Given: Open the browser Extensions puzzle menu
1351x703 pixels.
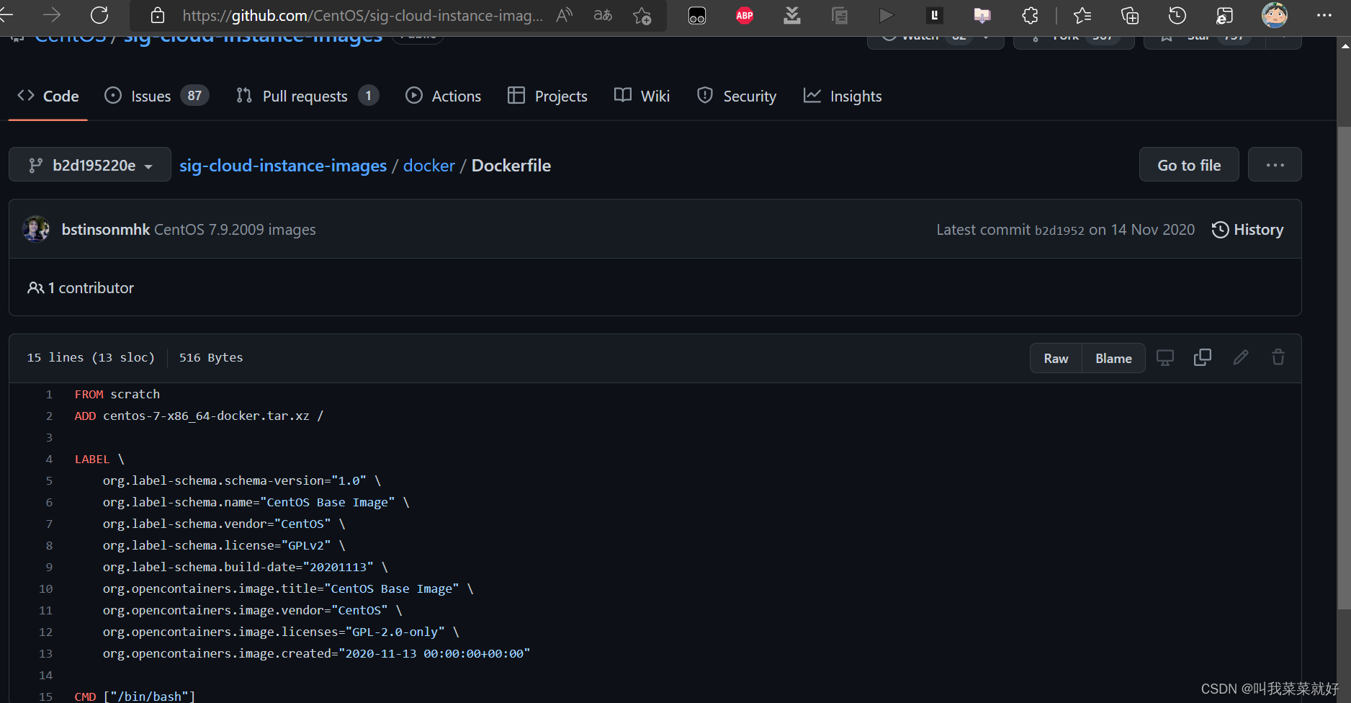Looking at the screenshot, I should pyautogui.click(x=1031, y=15).
